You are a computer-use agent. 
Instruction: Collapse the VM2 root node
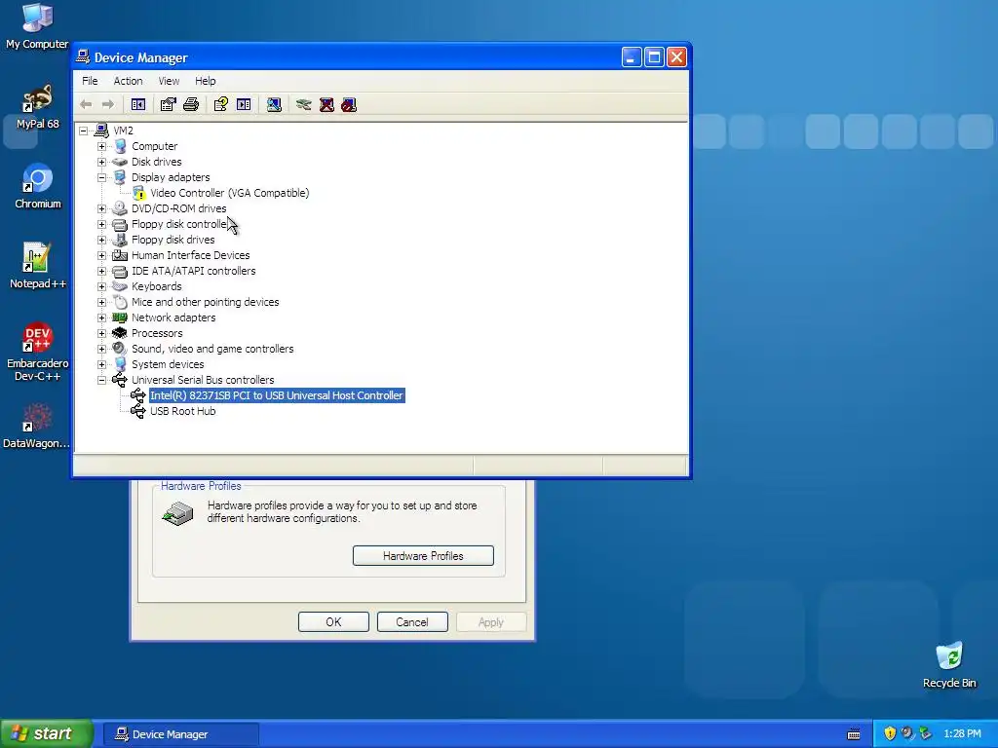coord(84,131)
